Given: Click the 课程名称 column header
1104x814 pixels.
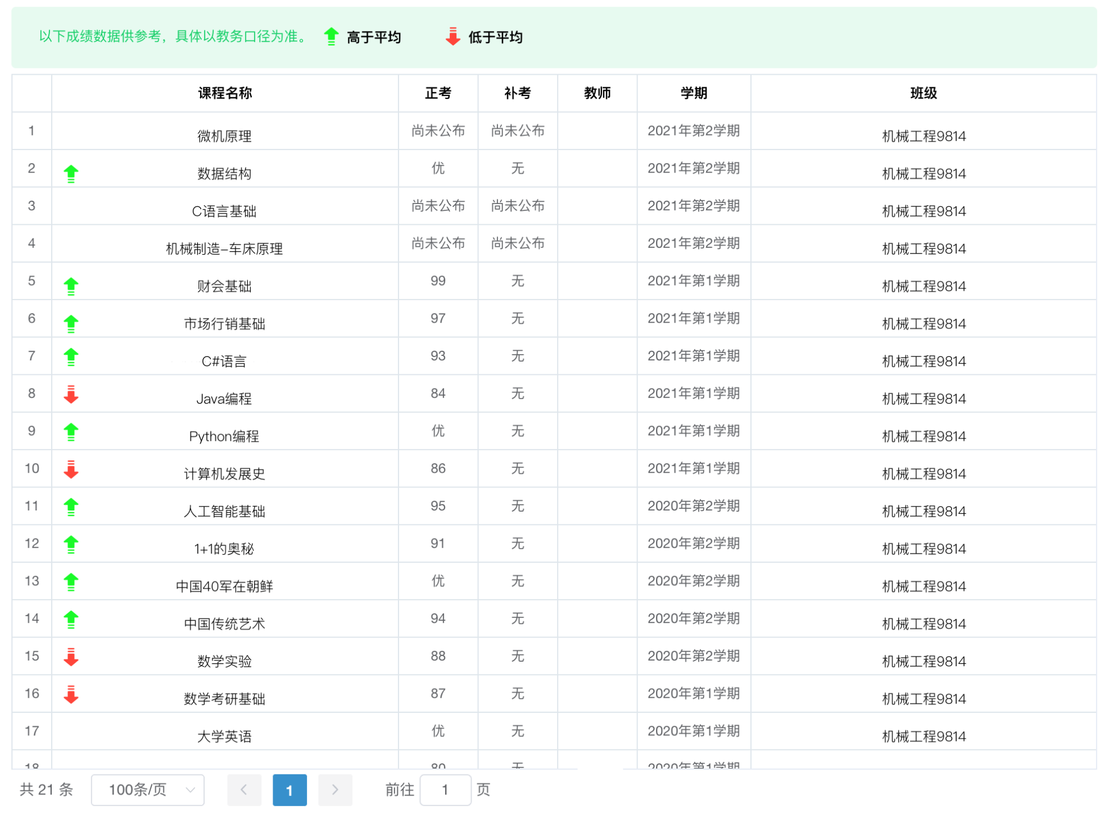Looking at the screenshot, I should pos(225,93).
